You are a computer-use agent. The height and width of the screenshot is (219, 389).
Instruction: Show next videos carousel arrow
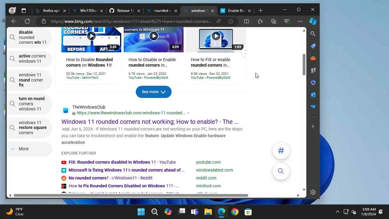[x=246, y=52]
